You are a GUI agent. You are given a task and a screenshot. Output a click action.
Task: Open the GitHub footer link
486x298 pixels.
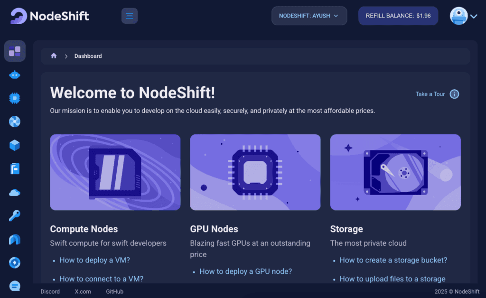(115, 291)
